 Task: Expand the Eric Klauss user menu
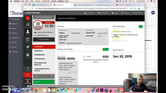138,13
